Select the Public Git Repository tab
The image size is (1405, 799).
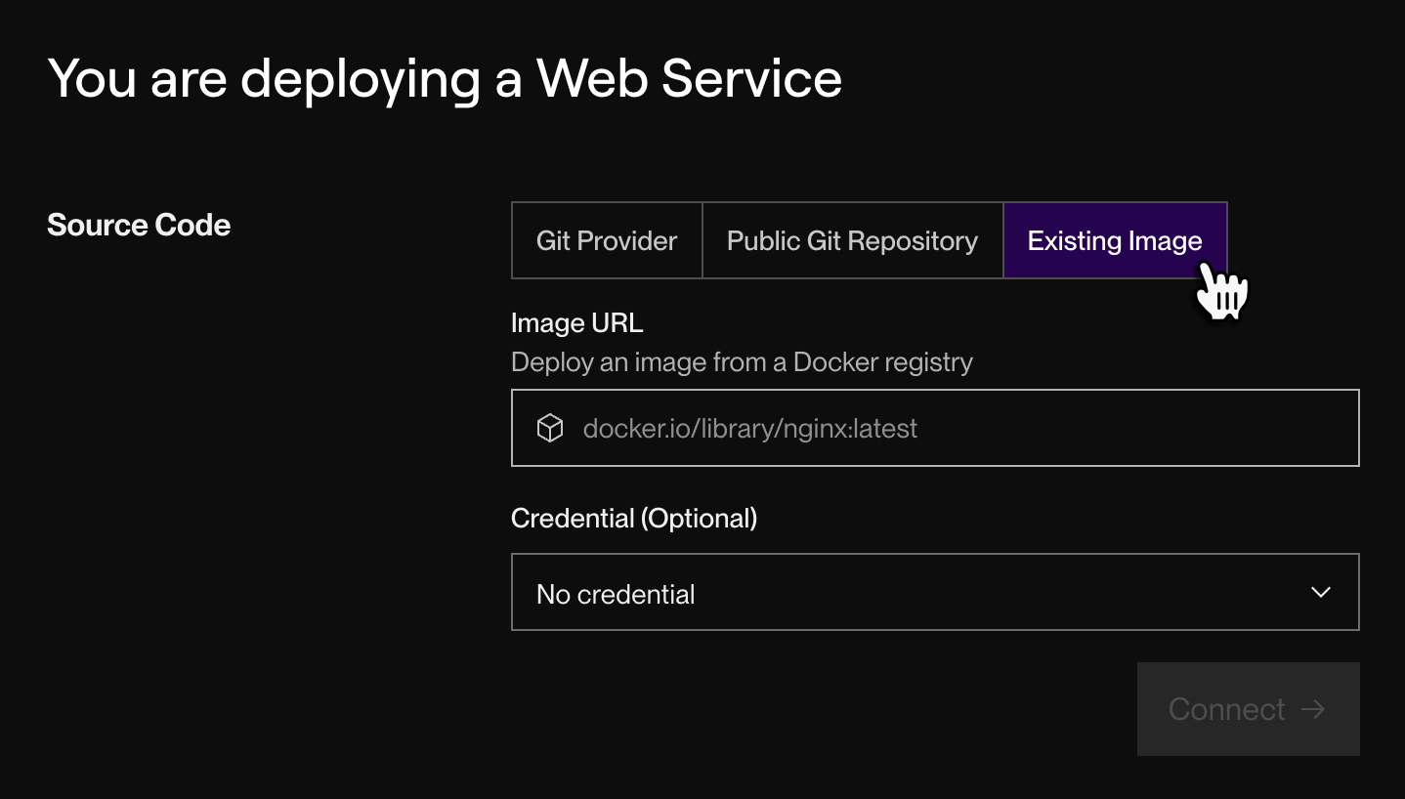(x=852, y=240)
